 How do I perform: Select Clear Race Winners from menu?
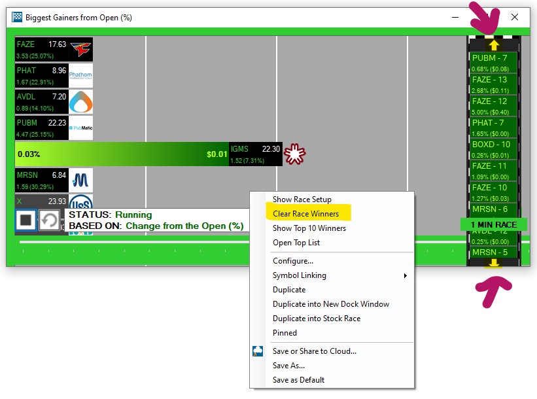[x=306, y=214]
